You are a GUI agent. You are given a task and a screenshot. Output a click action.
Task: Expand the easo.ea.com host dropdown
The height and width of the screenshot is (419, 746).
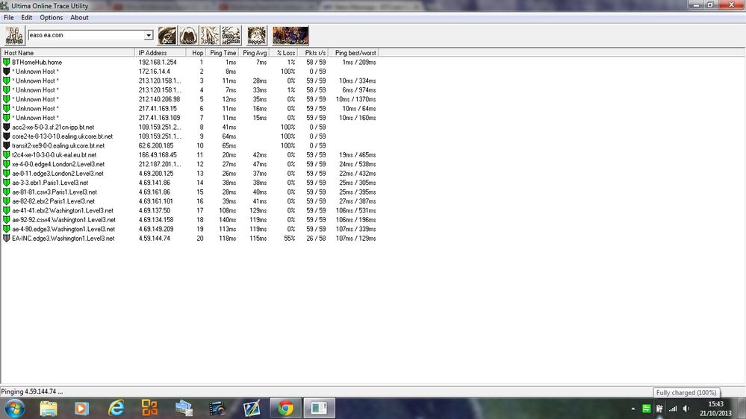coord(149,35)
